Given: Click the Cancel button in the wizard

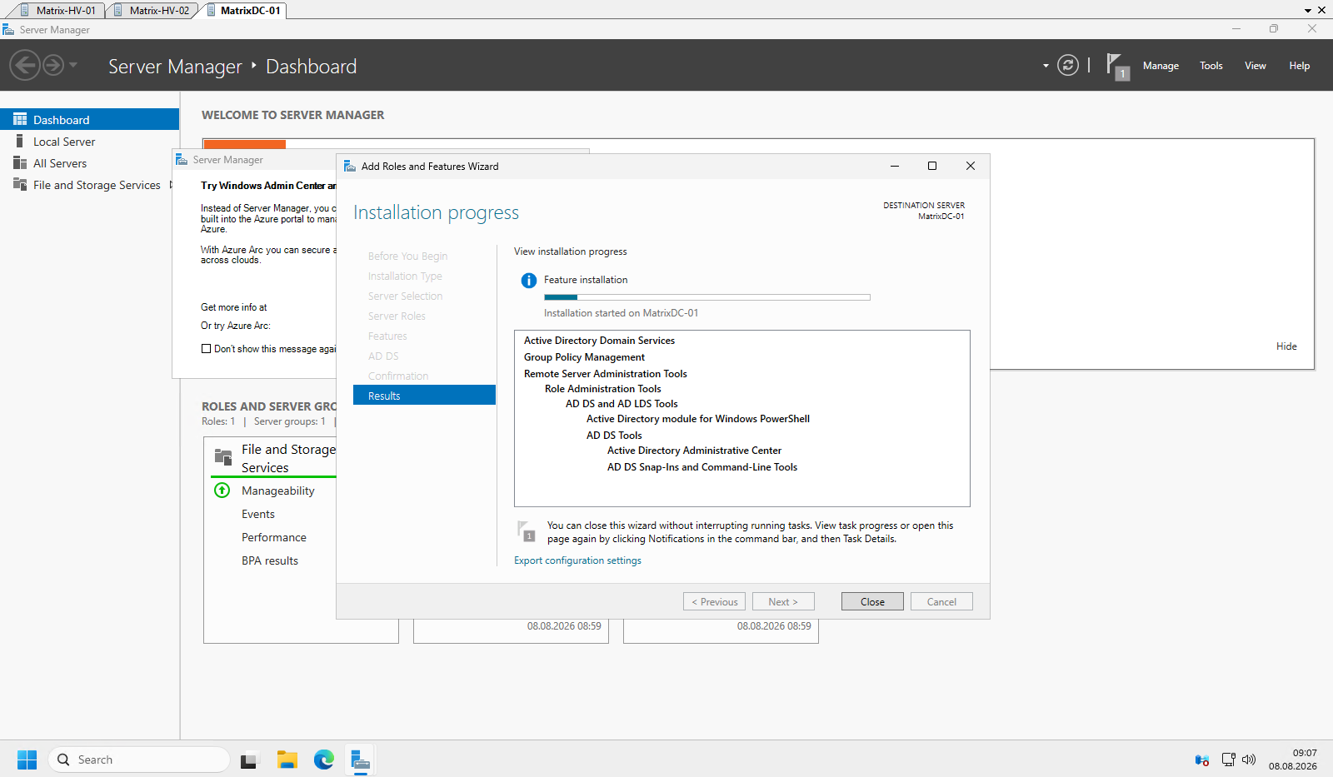Looking at the screenshot, I should pyautogui.click(x=941, y=601).
